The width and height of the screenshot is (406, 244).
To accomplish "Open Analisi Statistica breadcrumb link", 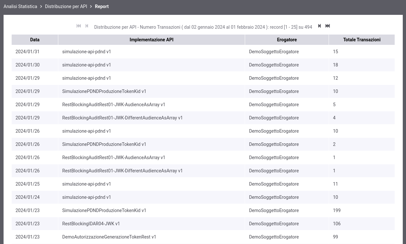I will tap(20, 6).
